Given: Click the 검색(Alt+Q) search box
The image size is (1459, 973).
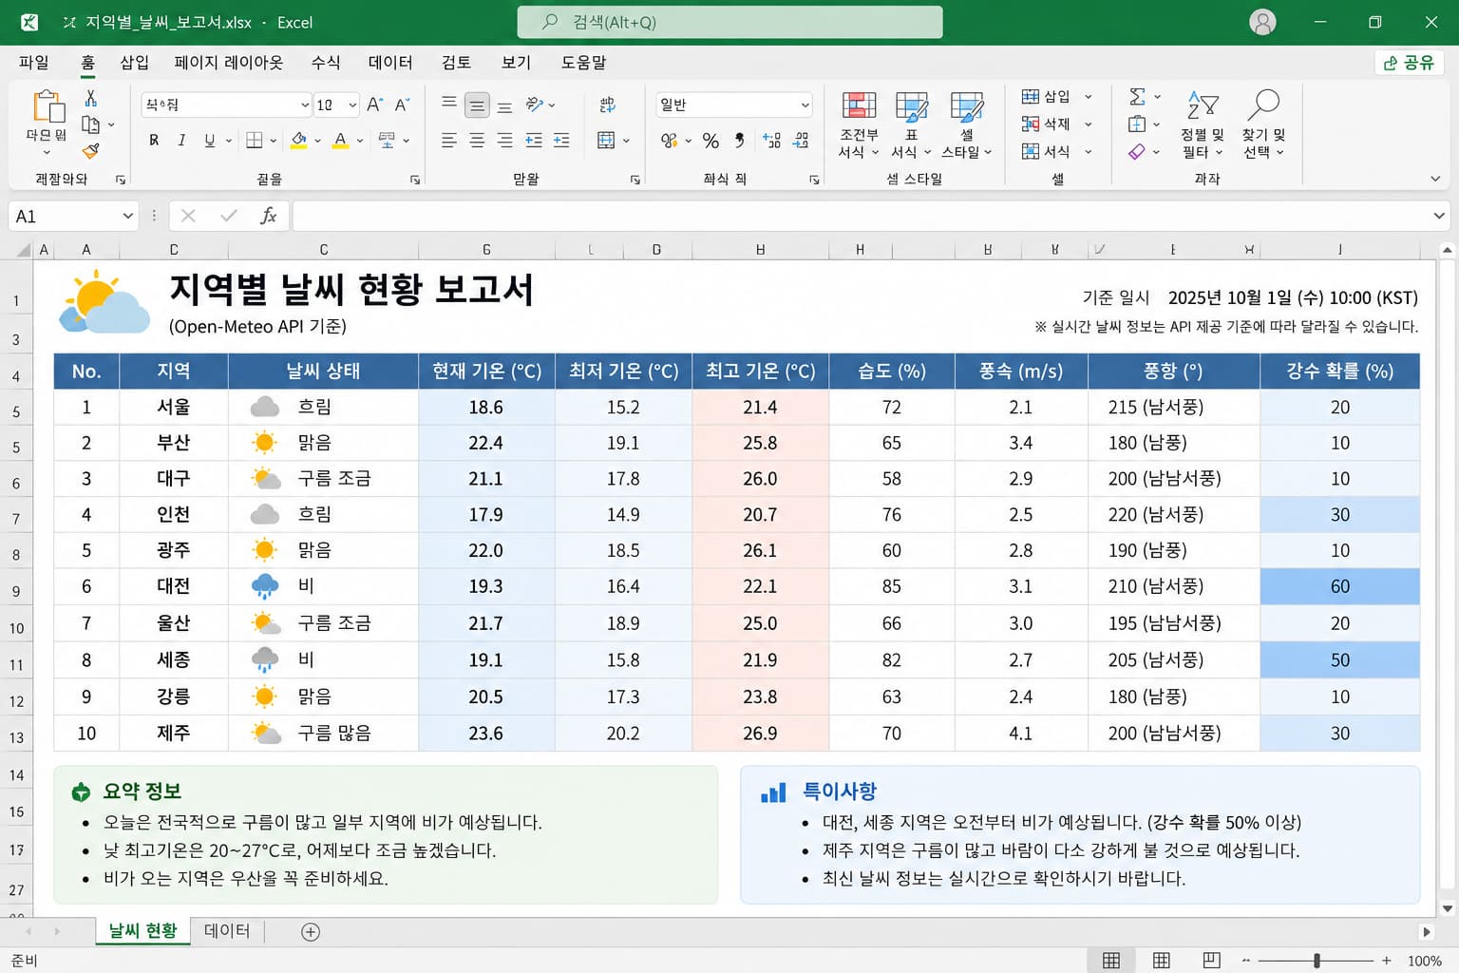Looking at the screenshot, I should 729,22.
